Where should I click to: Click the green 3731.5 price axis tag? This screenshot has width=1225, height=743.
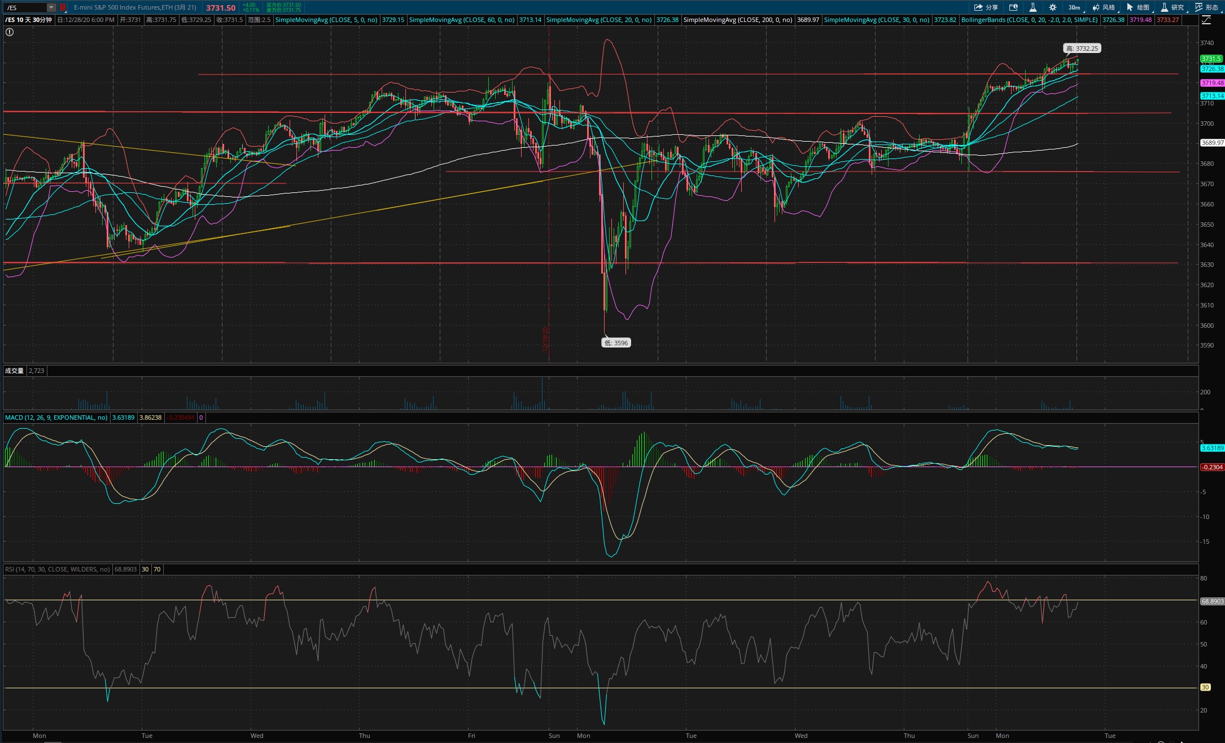[1211, 59]
